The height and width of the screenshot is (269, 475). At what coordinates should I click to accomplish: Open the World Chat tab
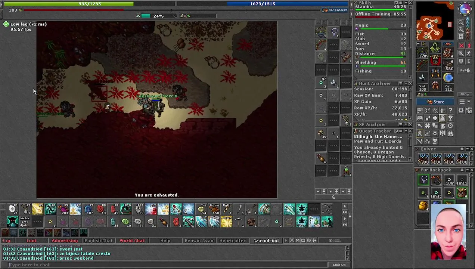click(132, 241)
